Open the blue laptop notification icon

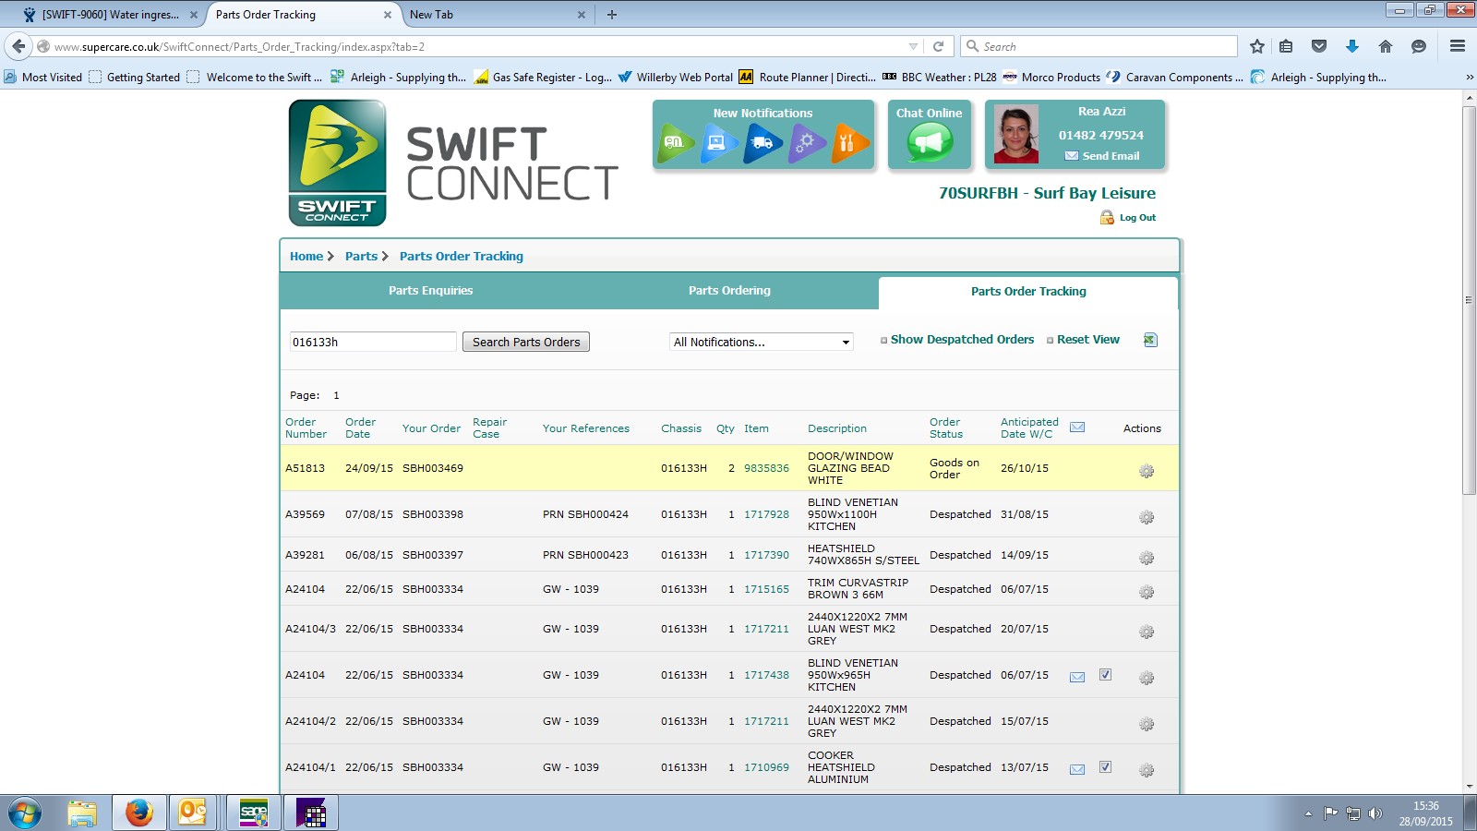[718, 143]
